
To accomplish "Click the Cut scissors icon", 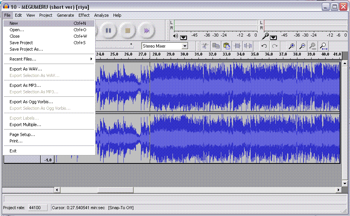I will (x=205, y=46).
